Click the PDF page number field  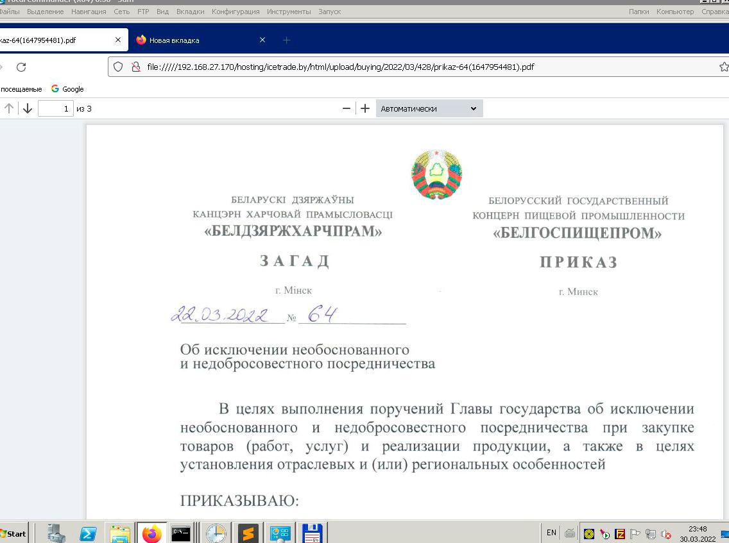click(x=56, y=108)
